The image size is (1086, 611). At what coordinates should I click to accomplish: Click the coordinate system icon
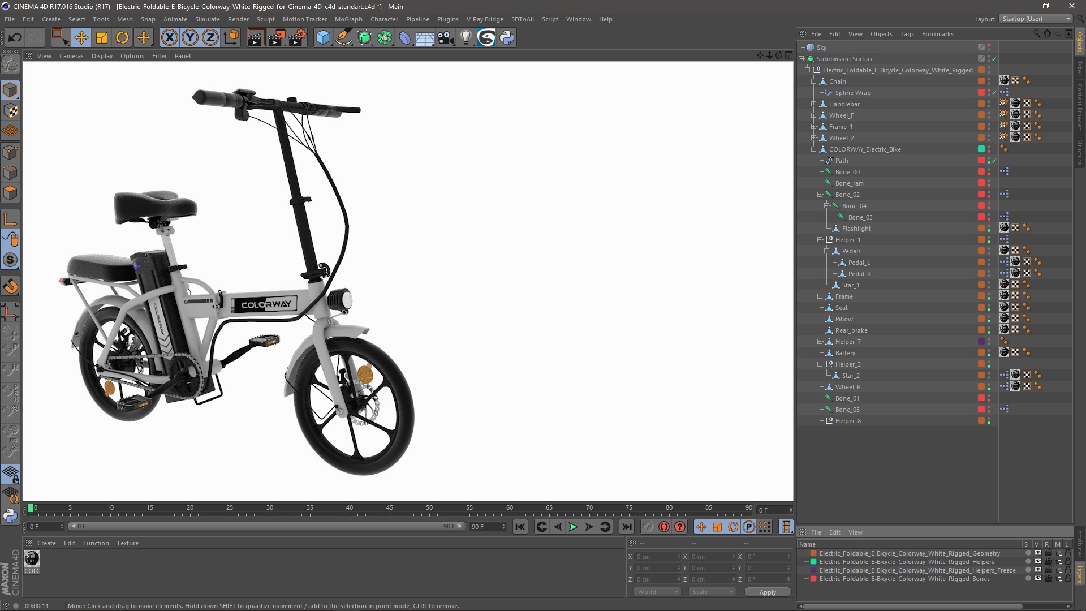point(231,37)
